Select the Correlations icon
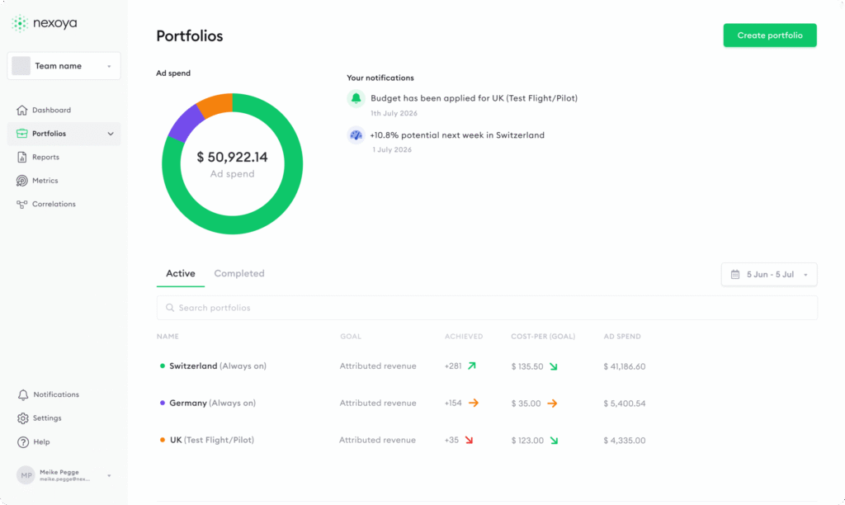Viewport: 845px width, 505px height. (x=21, y=205)
